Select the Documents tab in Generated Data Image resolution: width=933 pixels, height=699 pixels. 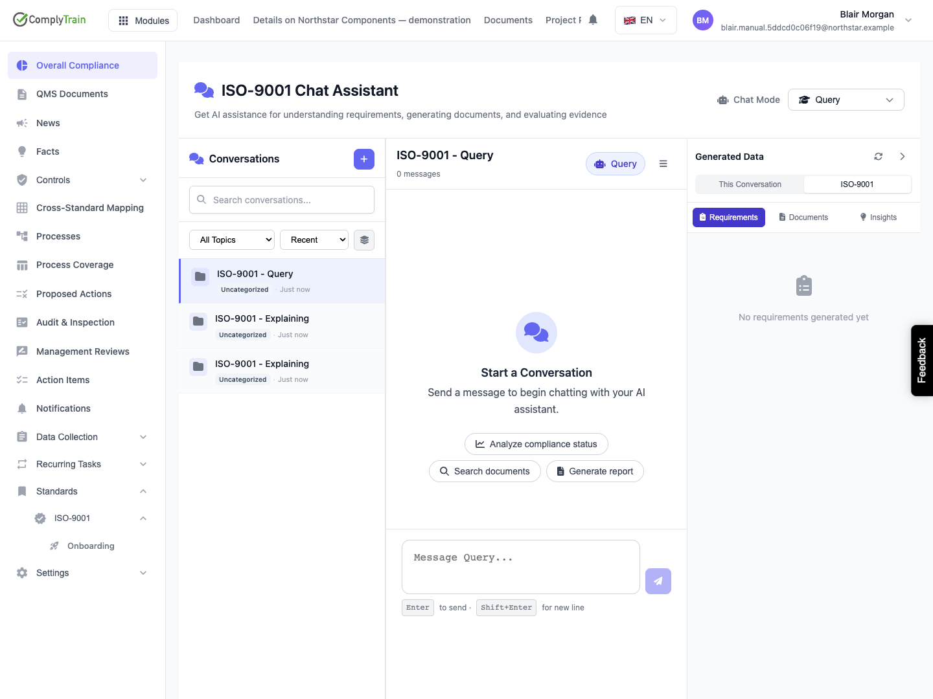point(803,217)
